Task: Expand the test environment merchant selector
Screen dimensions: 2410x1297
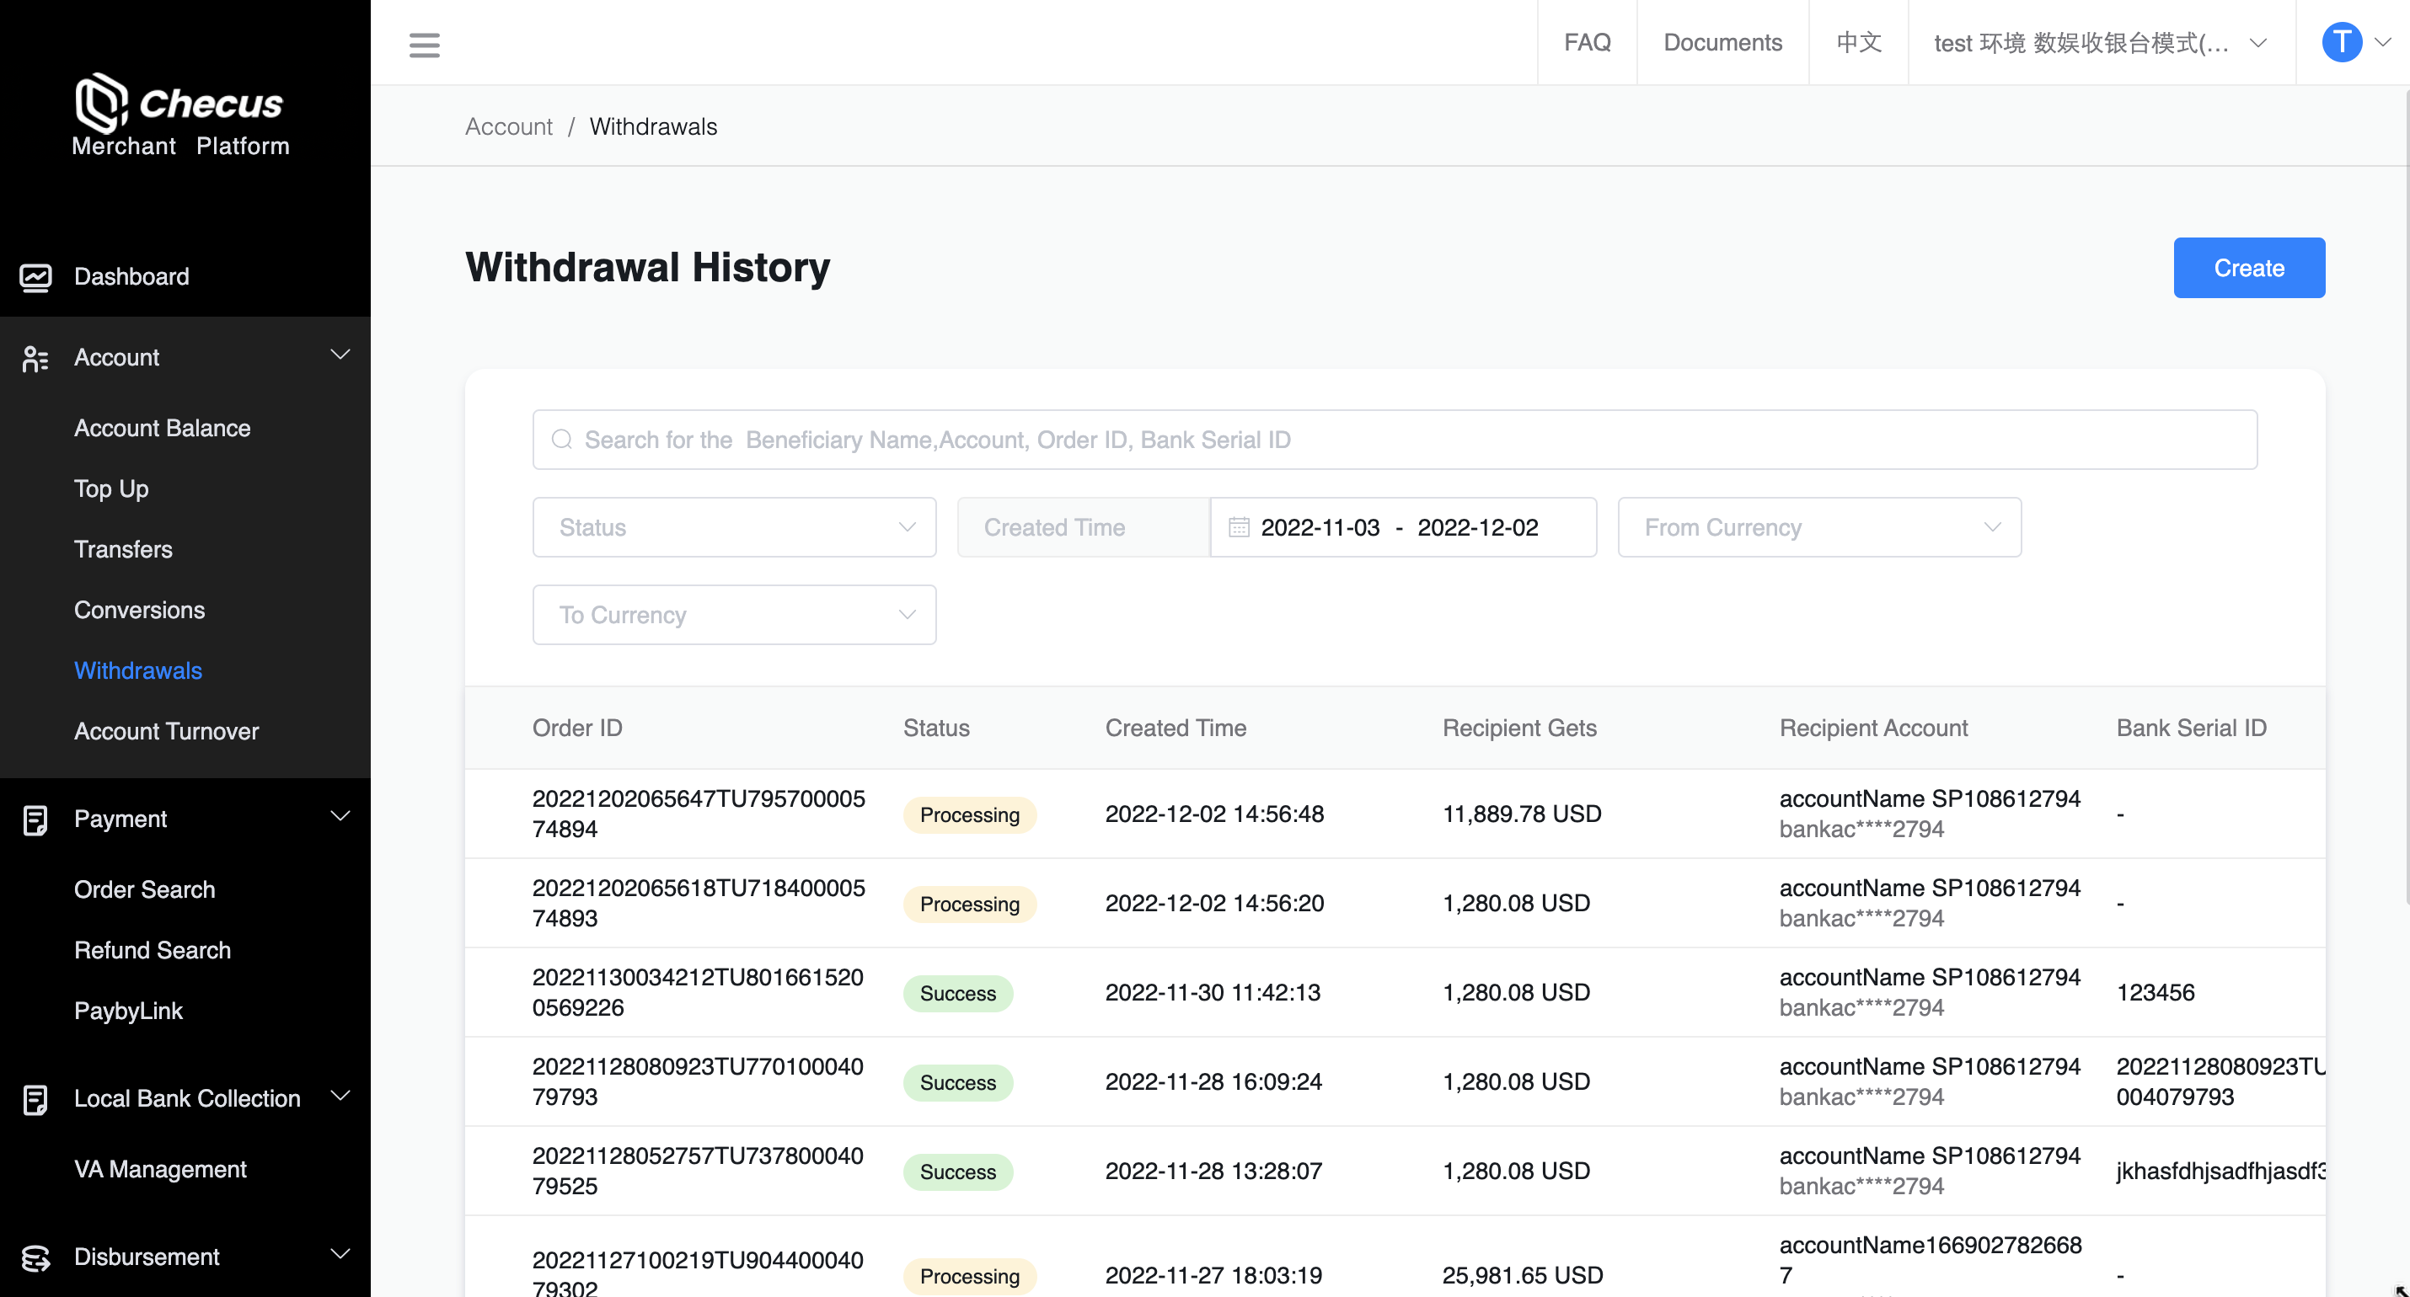Action: (x=2099, y=43)
